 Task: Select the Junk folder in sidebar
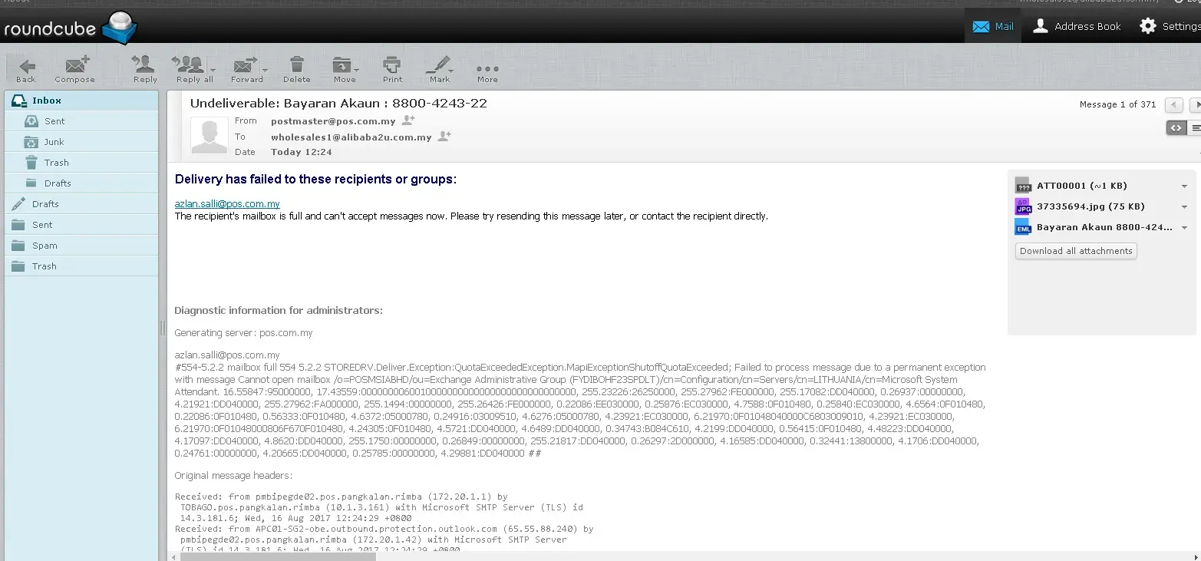(54, 142)
